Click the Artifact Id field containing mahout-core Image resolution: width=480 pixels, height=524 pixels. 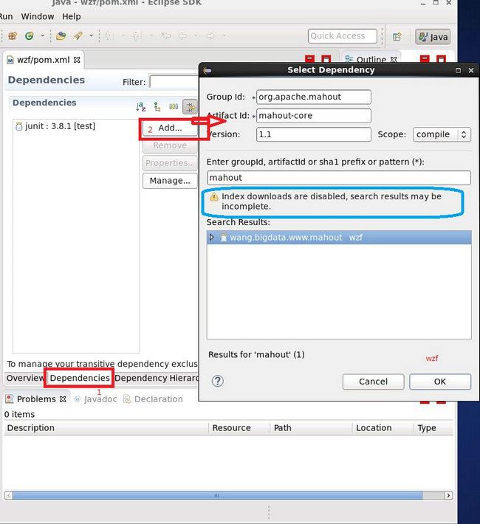click(313, 116)
